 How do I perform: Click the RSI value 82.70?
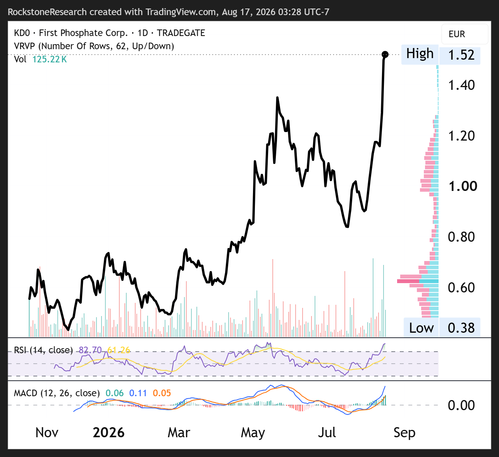tap(90, 350)
